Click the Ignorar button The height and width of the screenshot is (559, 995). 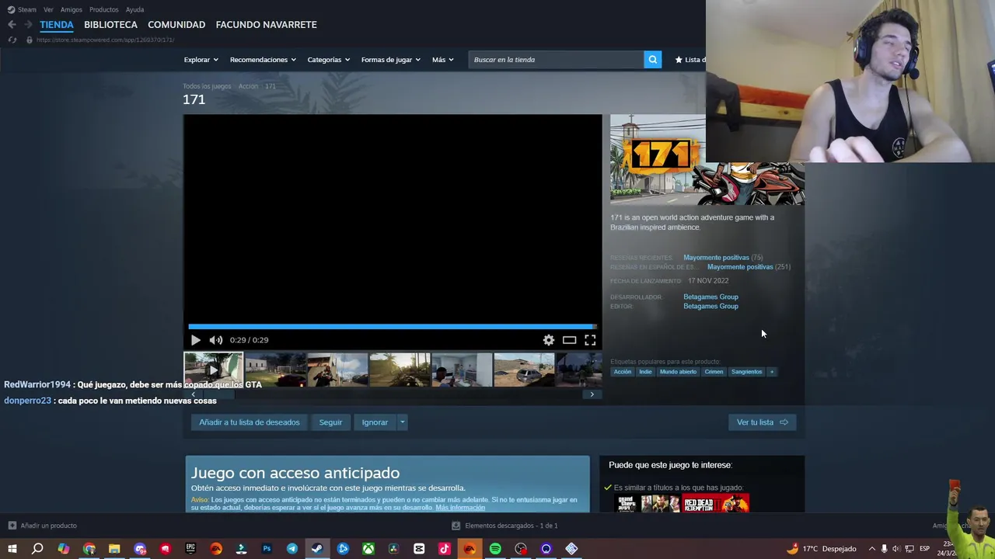(x=375, y=422)
